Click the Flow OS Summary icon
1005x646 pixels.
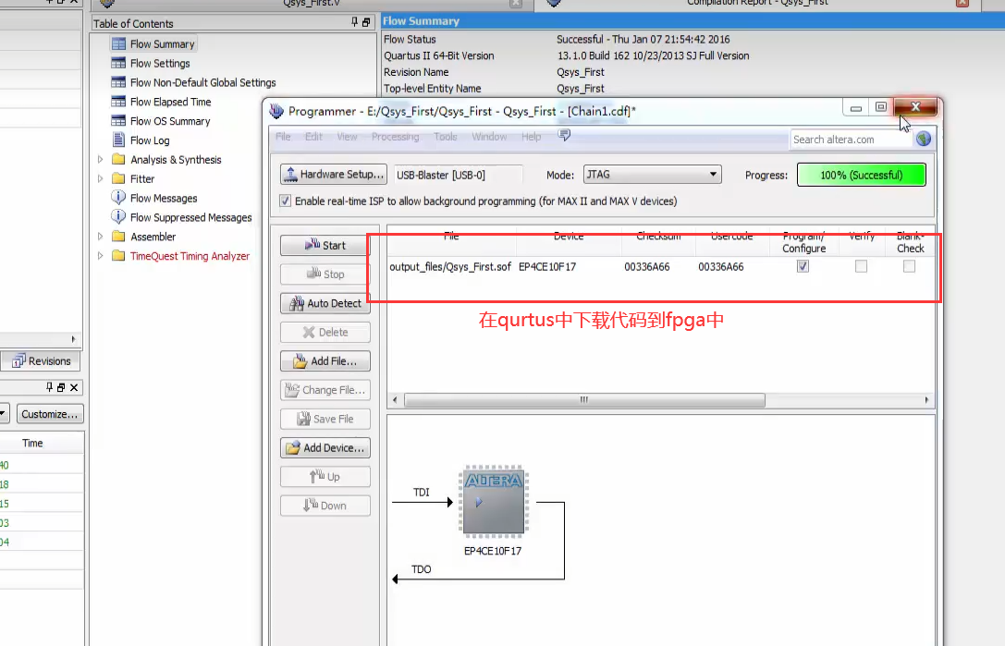118,121
